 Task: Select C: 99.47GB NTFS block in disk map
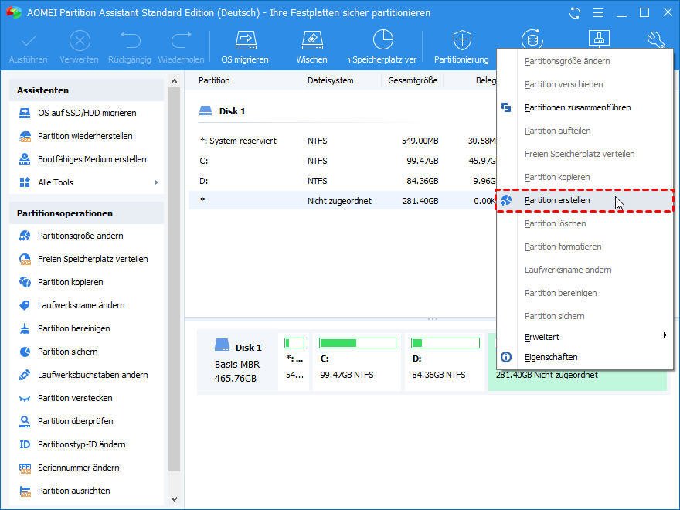[357, 362]
